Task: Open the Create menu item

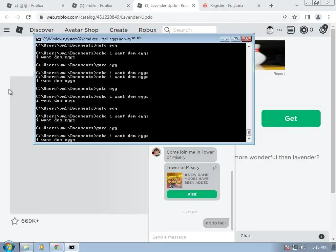Action: tap(118, 30)
